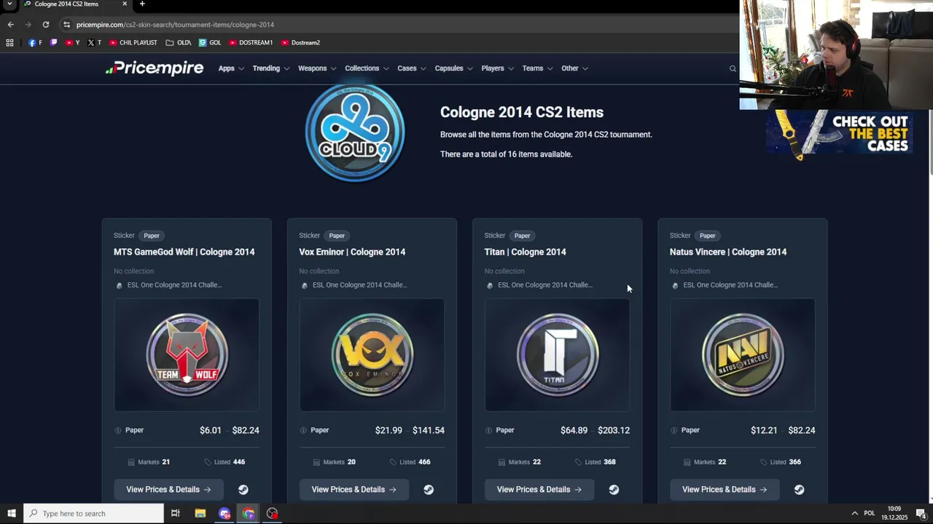This screenshot has height=524, width=933.
Task: Show hidden system tray icons
Action: point(855,513)
